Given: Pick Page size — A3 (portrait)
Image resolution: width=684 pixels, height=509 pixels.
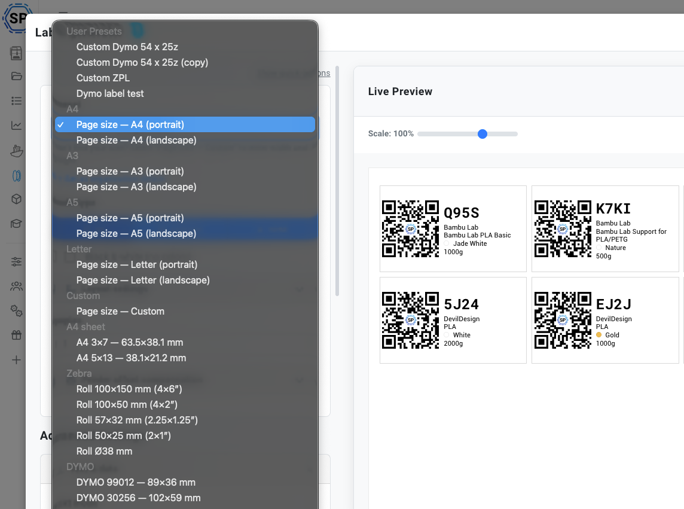Looking at the screenshot, I should tap(185, 171).
